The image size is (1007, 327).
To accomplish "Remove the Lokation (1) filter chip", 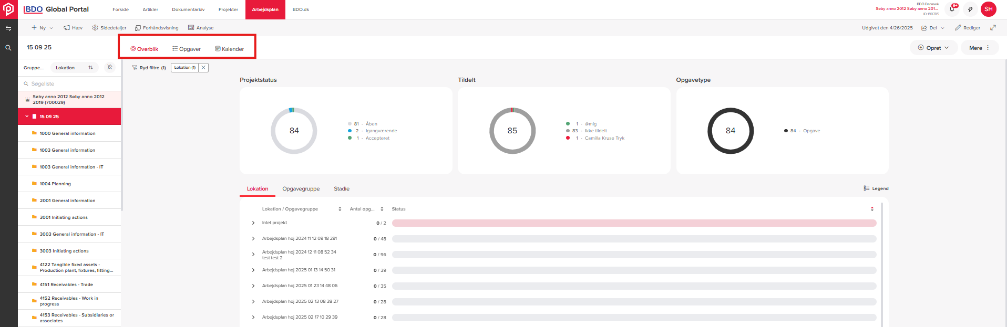I will tap(203, 68).
